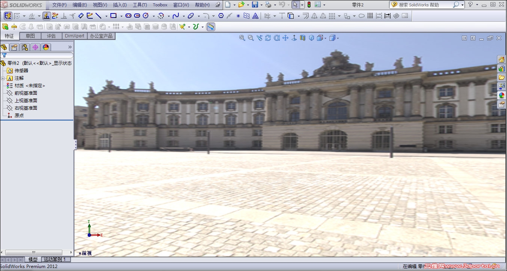The width and height of the screenshot is (507, 271).
Task: Click the Rebuild traffic light icon
Action: pyautogui.click(x=309, y=5)
